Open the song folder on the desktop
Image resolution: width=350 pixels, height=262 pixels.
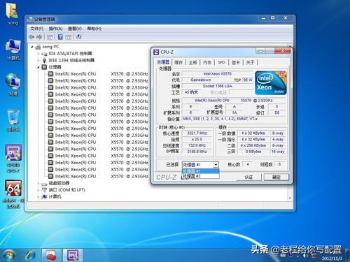[x=13, y=13]
